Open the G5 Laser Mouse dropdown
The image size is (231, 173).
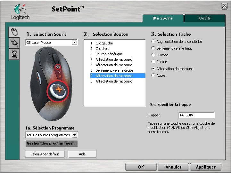tap(75, 43)
